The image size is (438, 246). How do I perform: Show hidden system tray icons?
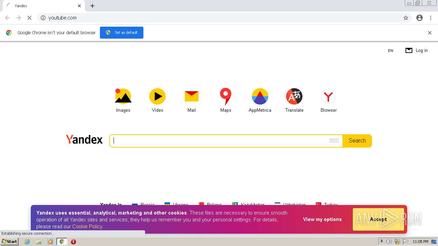click(382, 242)
